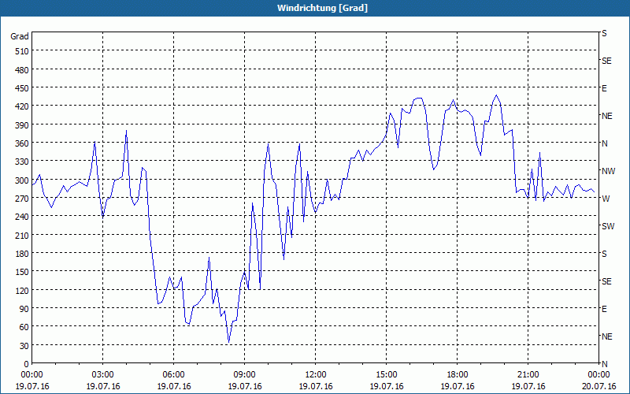Image resolution: width=630 pixels, height=394 pixels.
Task: Click the 330 value on left axis
Action: pyautogui.click(x=22, y=162)
